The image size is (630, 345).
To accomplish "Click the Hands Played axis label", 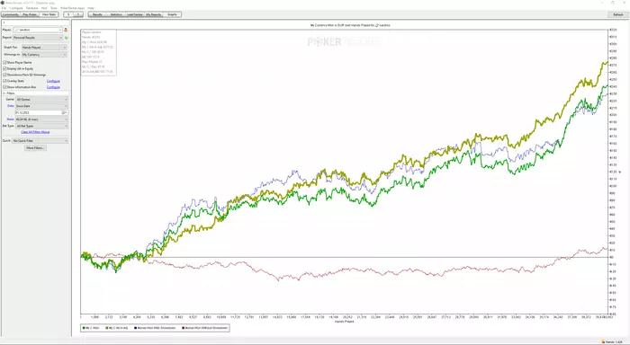I will (344, 322).
